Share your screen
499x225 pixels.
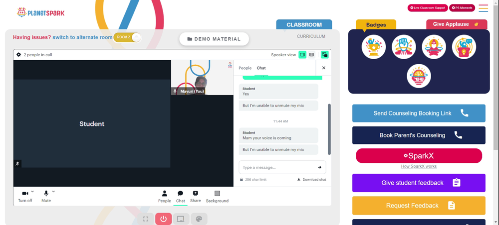pos(196,197)
